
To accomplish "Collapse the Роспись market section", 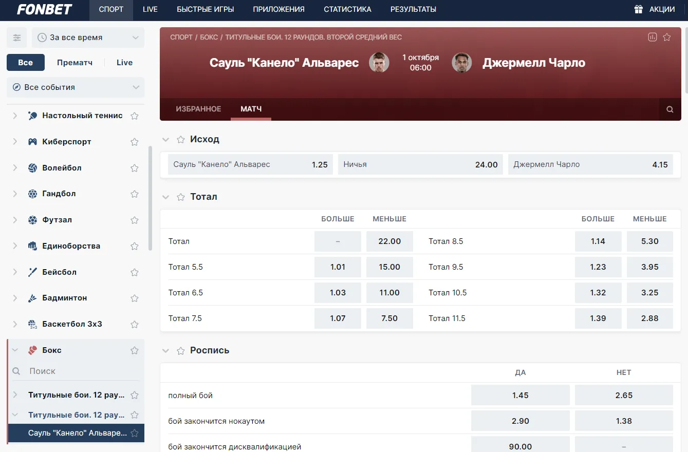I will click(165, 350).
